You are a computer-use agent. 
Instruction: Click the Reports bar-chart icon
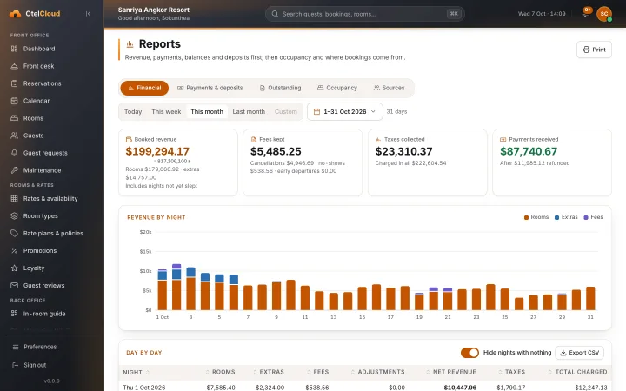tap(130, 44)
